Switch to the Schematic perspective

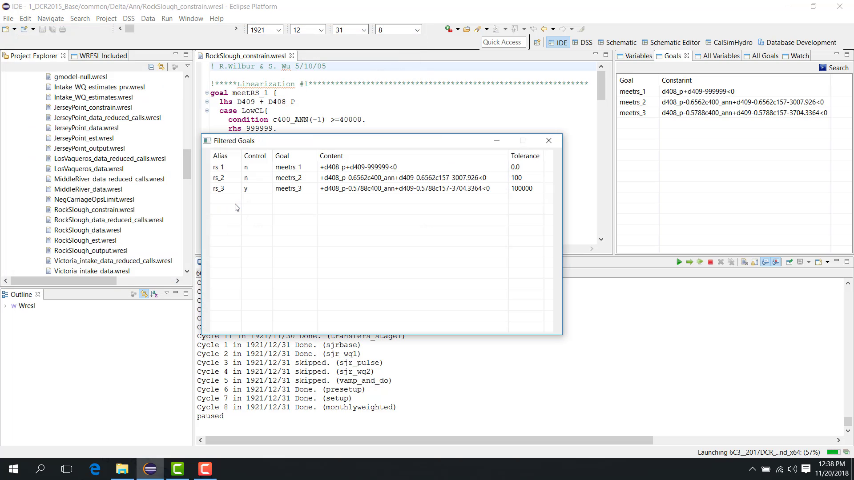[617, 43]
